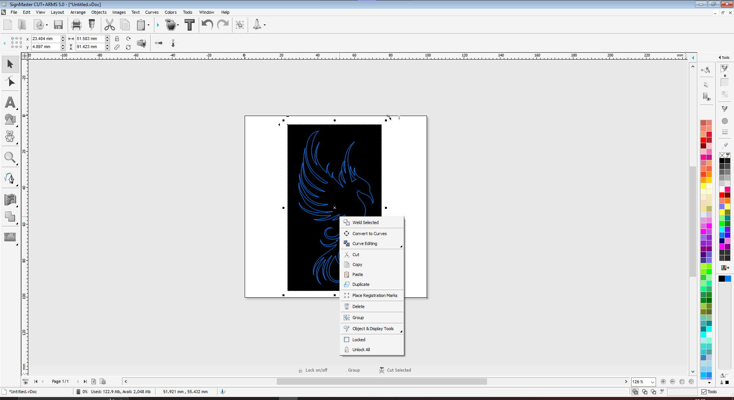Click the New document icon
The height and width of the screenshot is (400, 734).
coord(8,25)
